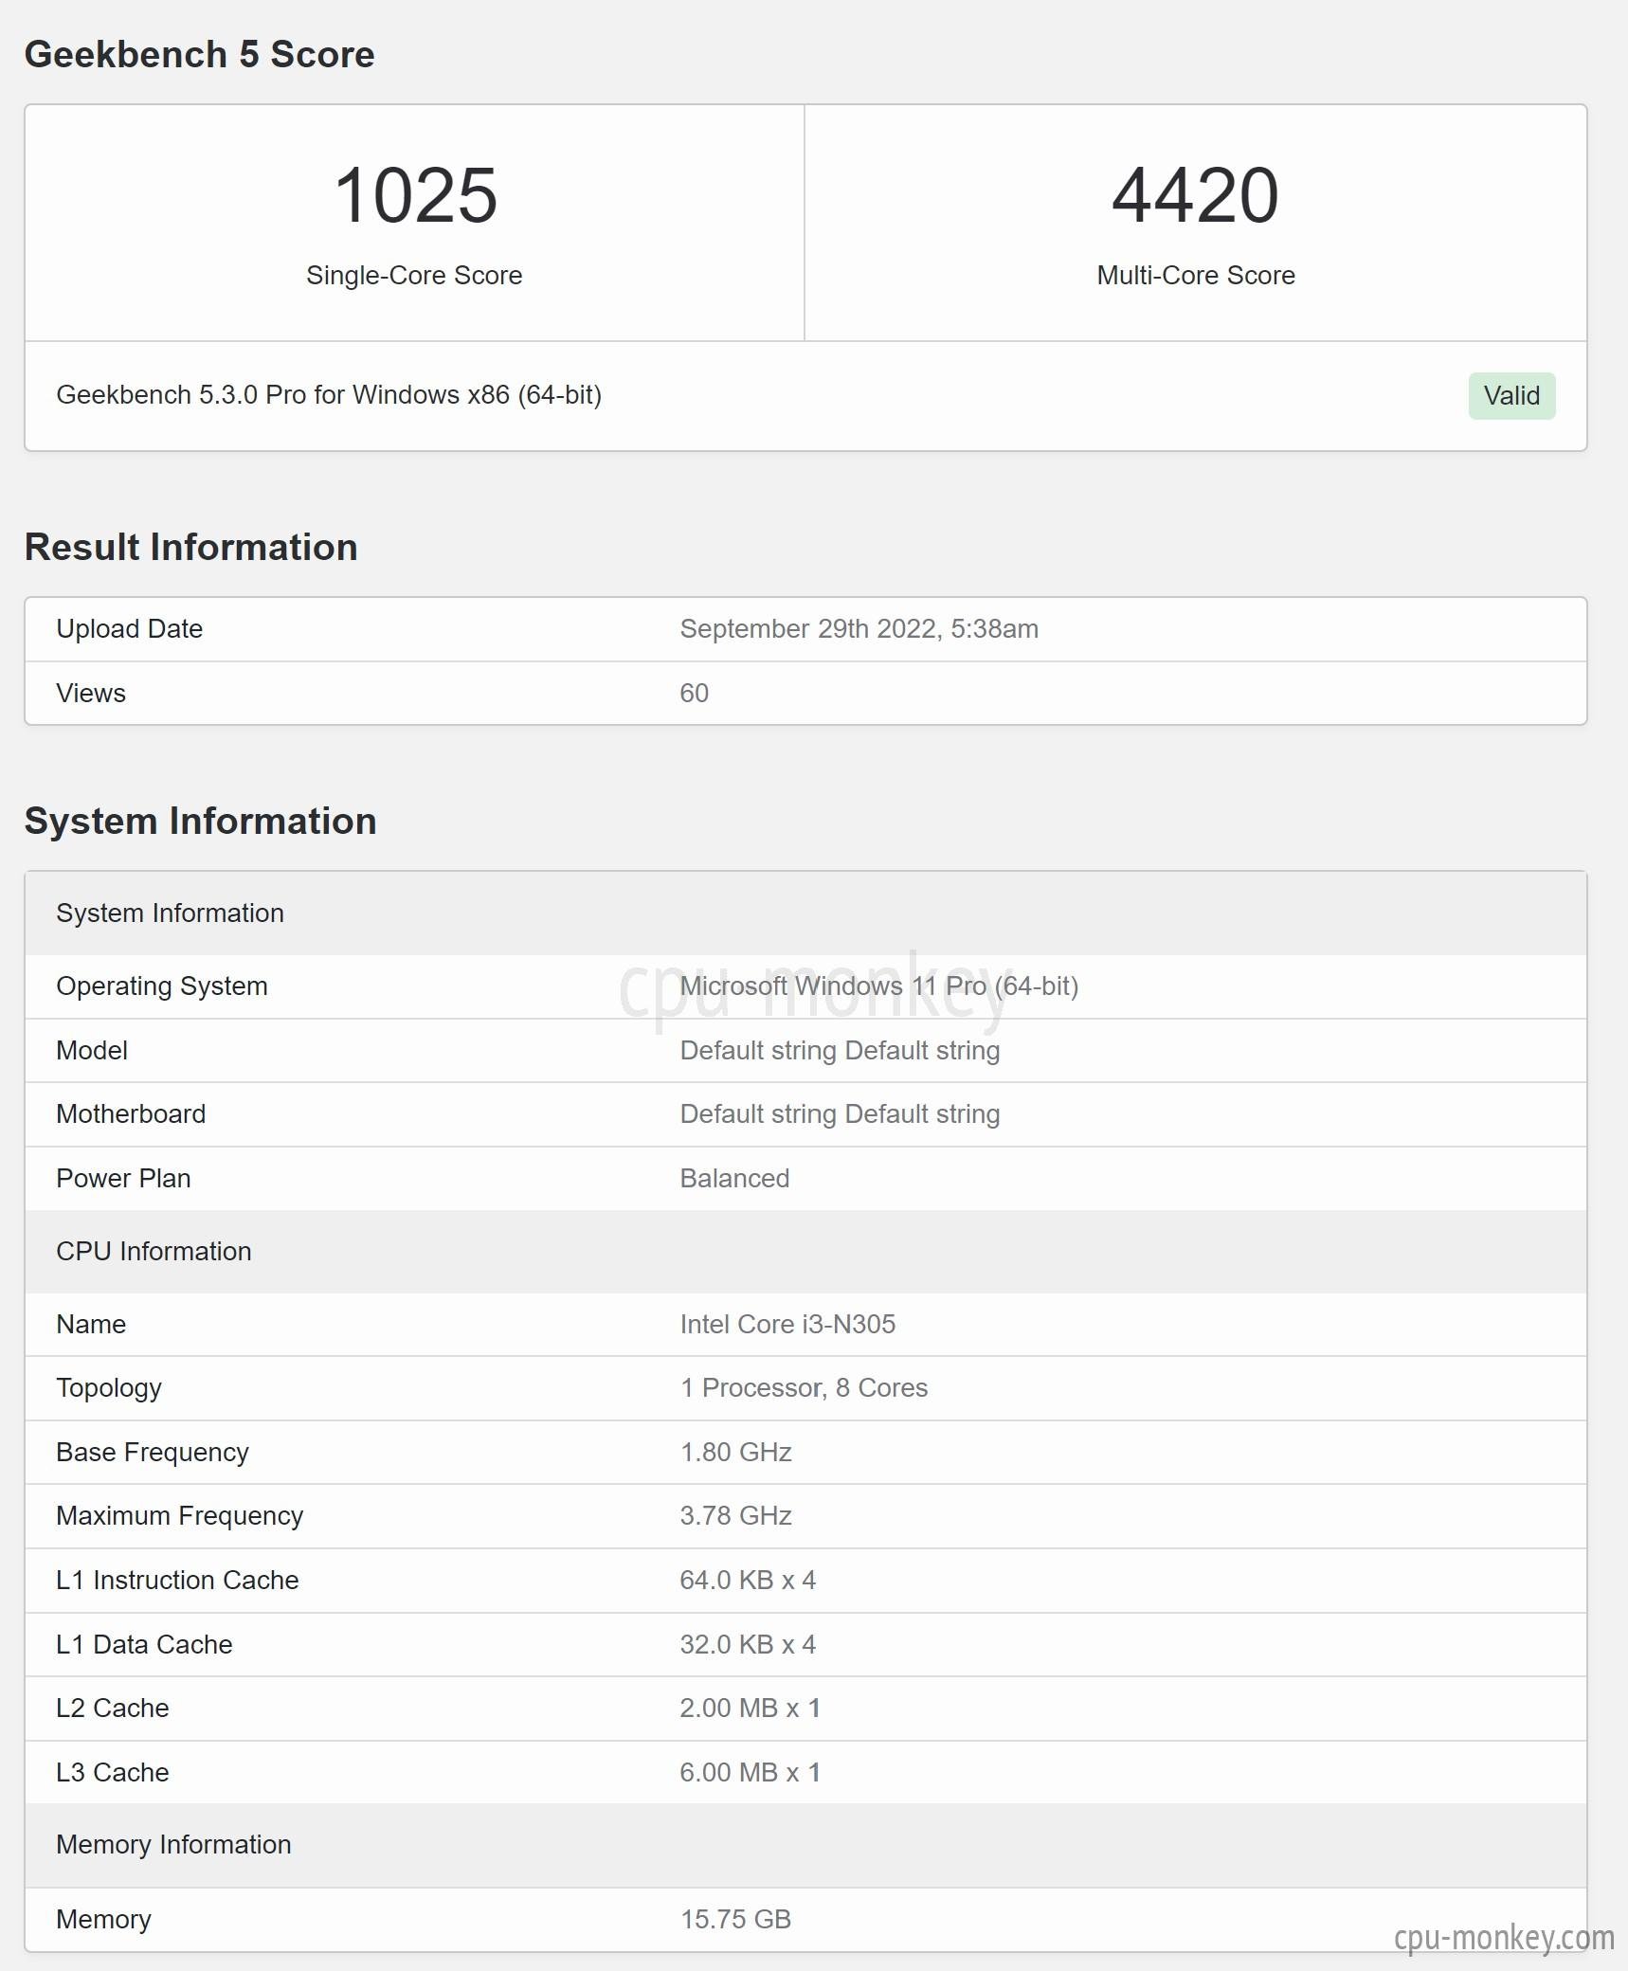The width and height of the screenshot is (1628, 1971).
Task: Select the Motherboard row label
Action: point(131,1114)
